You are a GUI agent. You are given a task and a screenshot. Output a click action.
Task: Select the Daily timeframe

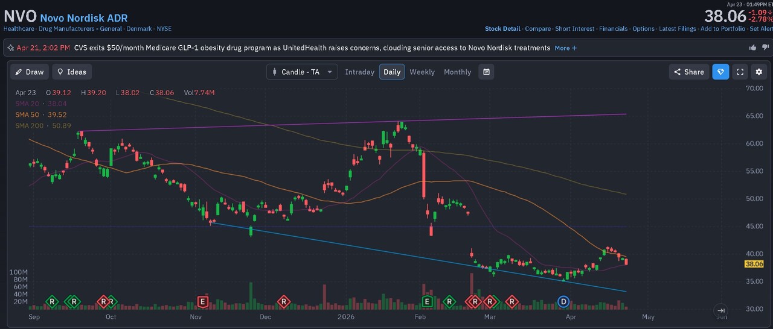coord(392,72)
